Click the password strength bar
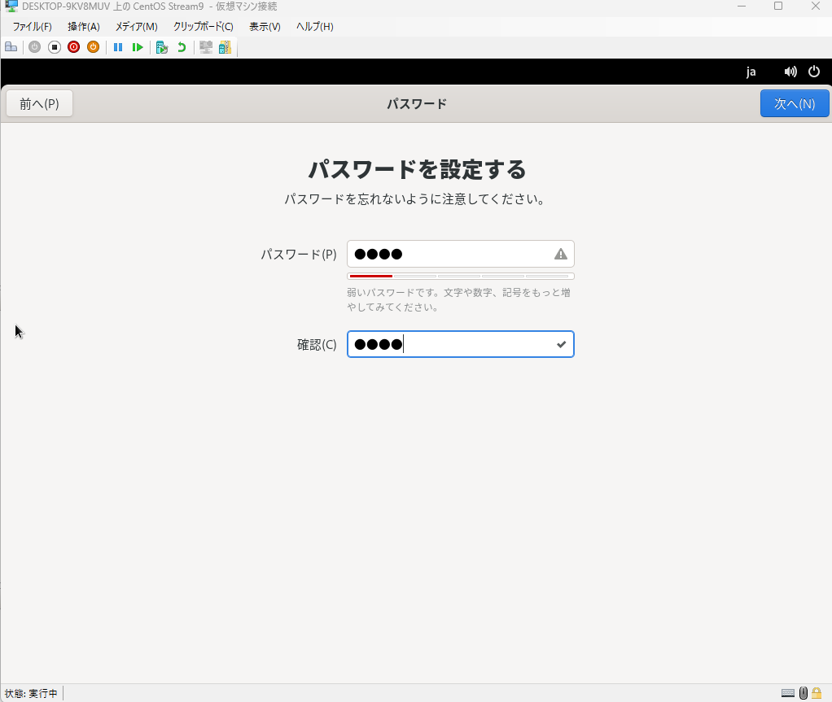 point(460,276)
